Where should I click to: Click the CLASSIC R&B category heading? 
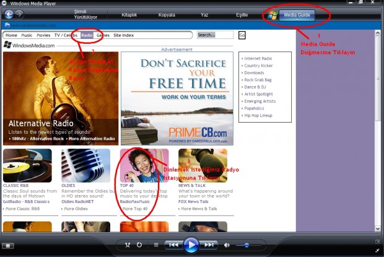click(x=15, y=186)
